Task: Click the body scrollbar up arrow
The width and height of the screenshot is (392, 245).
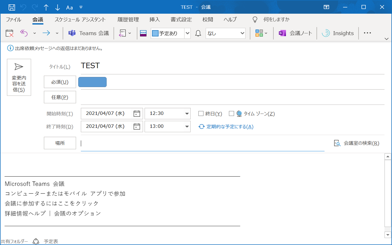Action: pos(388,157)
